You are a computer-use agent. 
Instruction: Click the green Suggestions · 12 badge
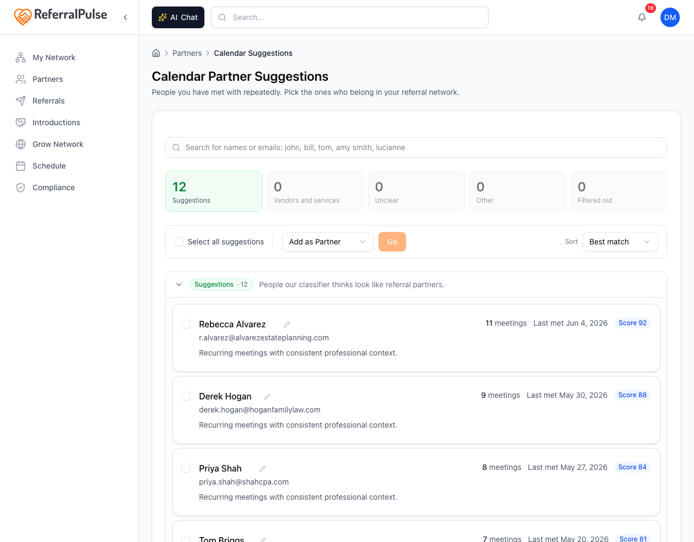pos(221,285)
